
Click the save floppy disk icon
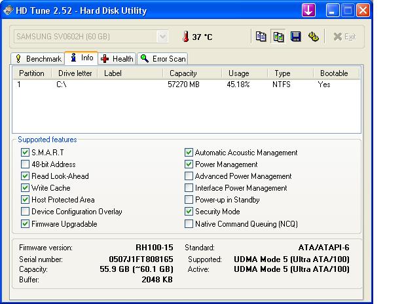tap(295, 37)
